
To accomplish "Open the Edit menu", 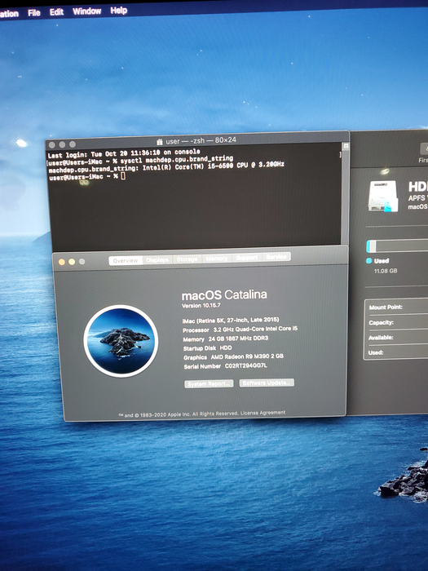I will pos(56,12).
